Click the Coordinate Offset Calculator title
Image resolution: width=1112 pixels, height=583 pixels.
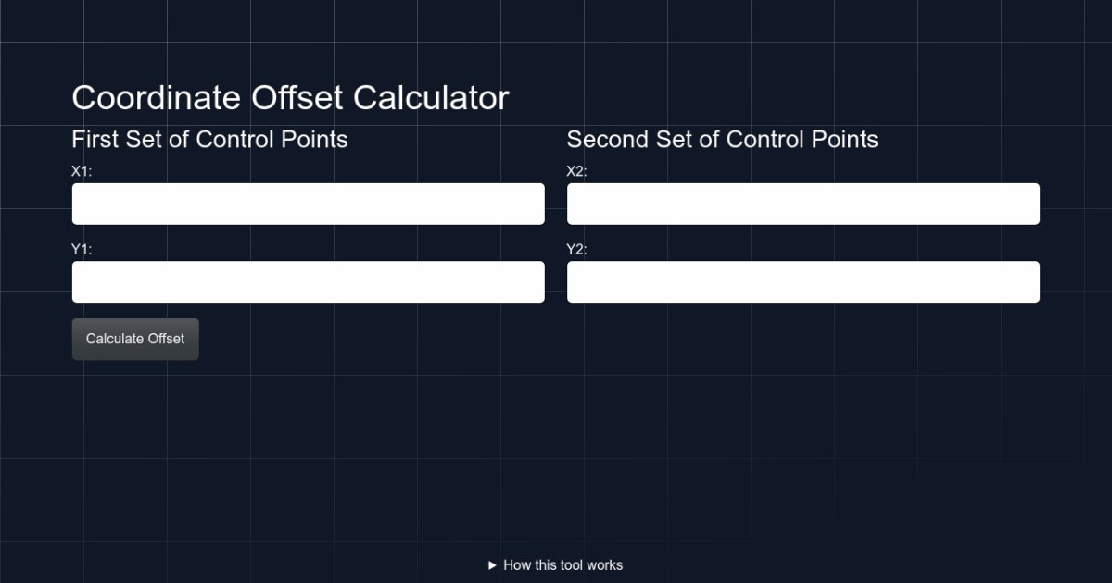[290, 97]
